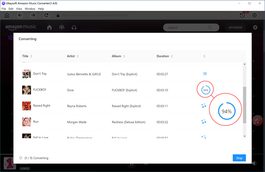Open the Window menu
This screenshot has height=172, width=265.
tap(30, 9)
